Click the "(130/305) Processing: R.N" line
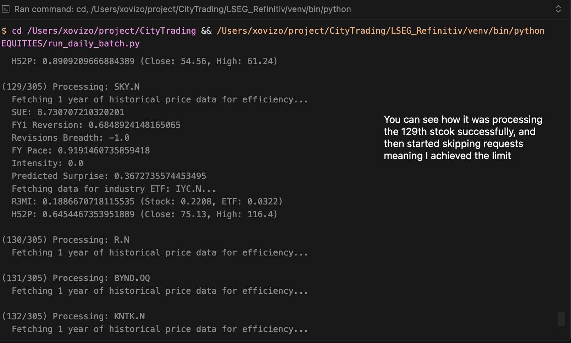571x343 pixels. pos(66,240)
